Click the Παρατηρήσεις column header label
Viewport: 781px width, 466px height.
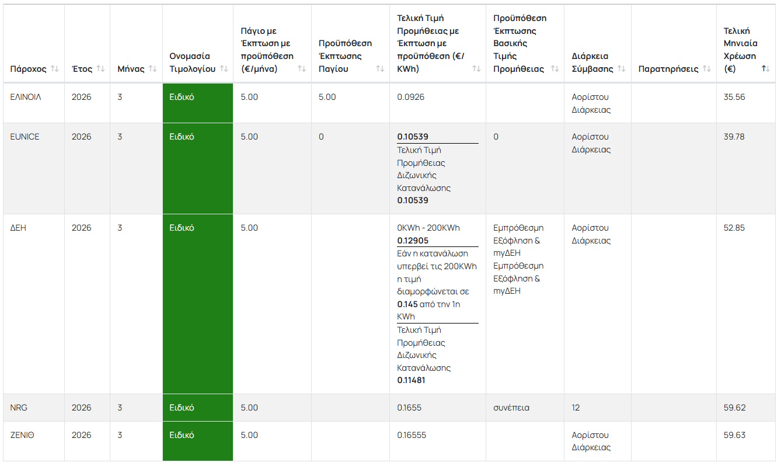tap(668, 69)
